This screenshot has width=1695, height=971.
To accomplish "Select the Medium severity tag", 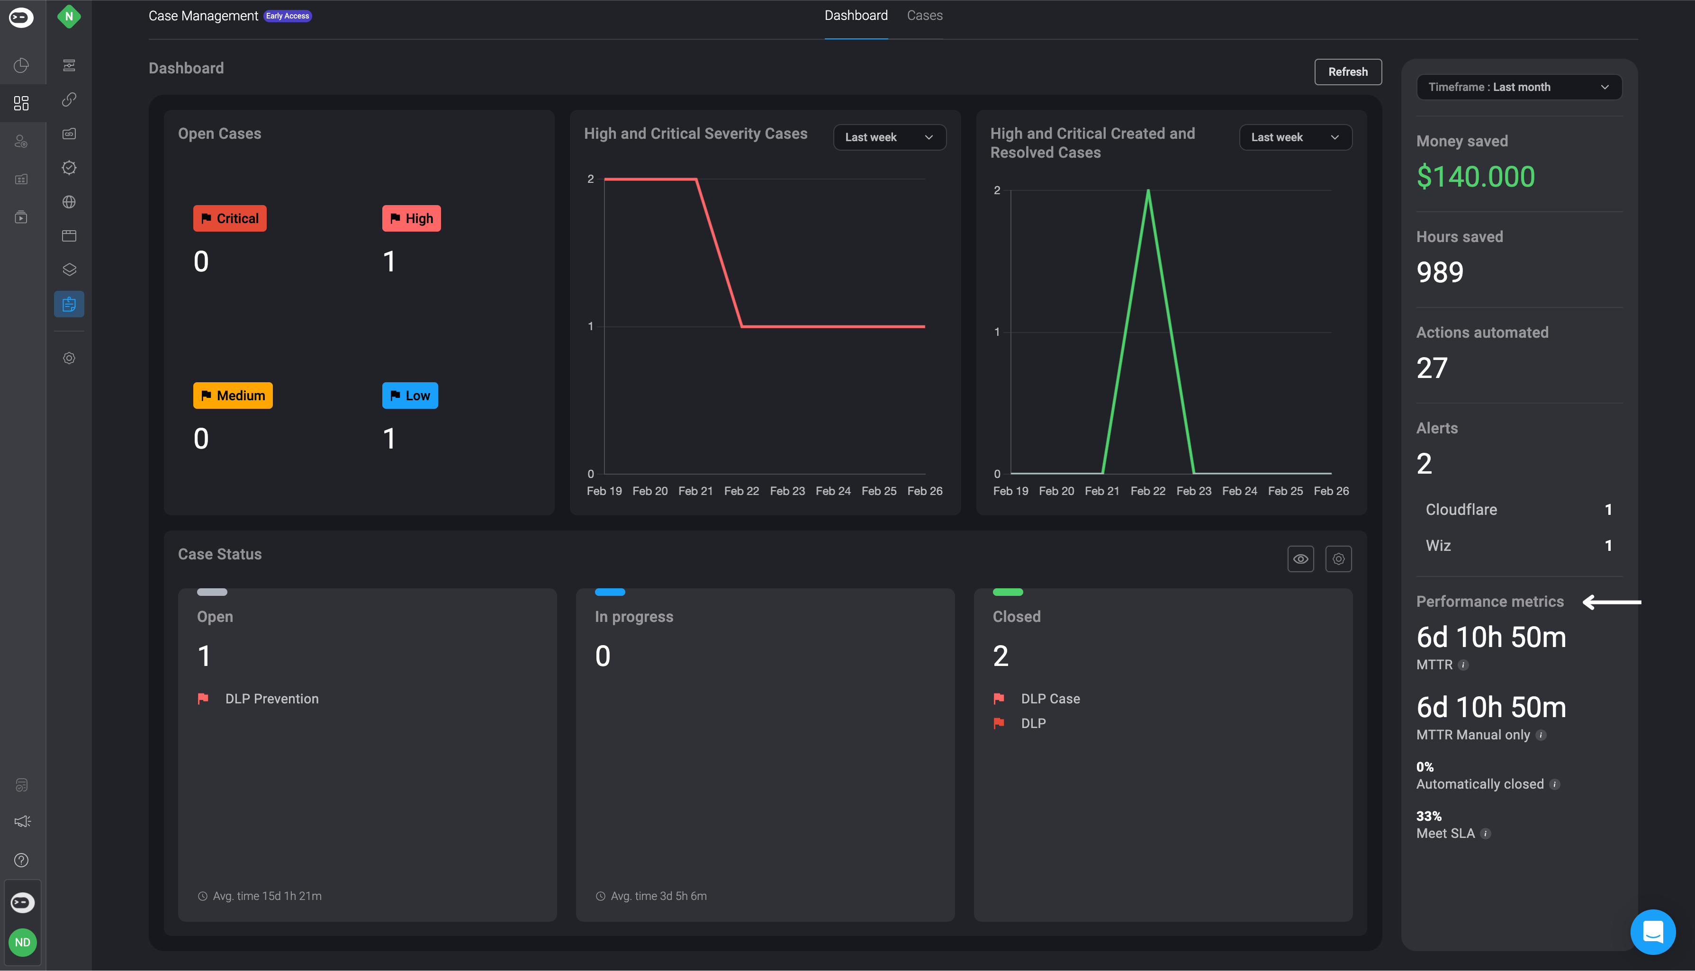I will [x=233, y=396].
